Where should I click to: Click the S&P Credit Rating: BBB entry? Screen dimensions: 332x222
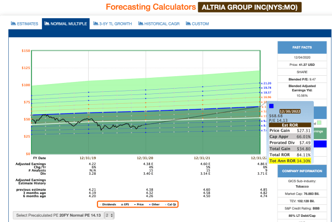pos(302,208)
